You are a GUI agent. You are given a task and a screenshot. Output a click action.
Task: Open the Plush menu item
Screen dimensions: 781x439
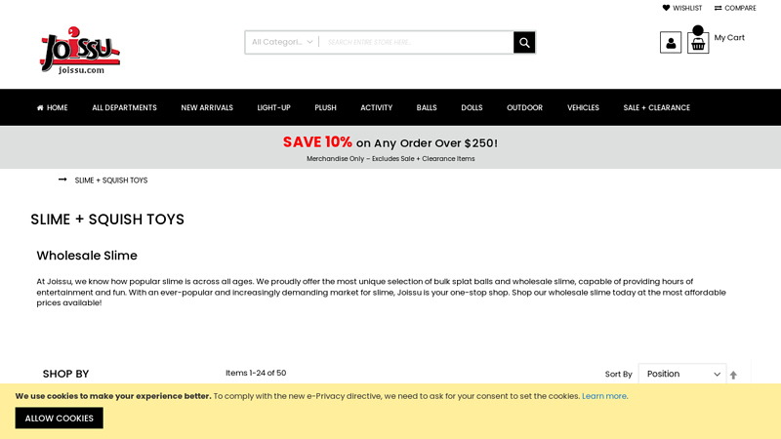(325, 107)
